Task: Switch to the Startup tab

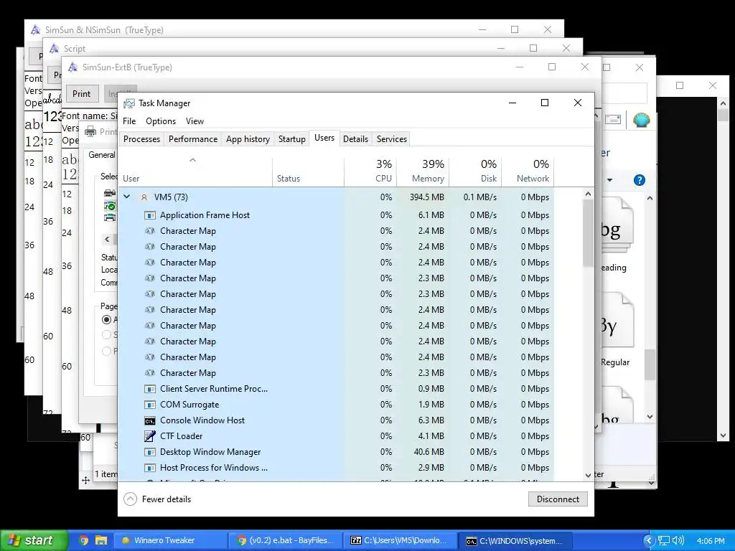Action: click(291, 139)
